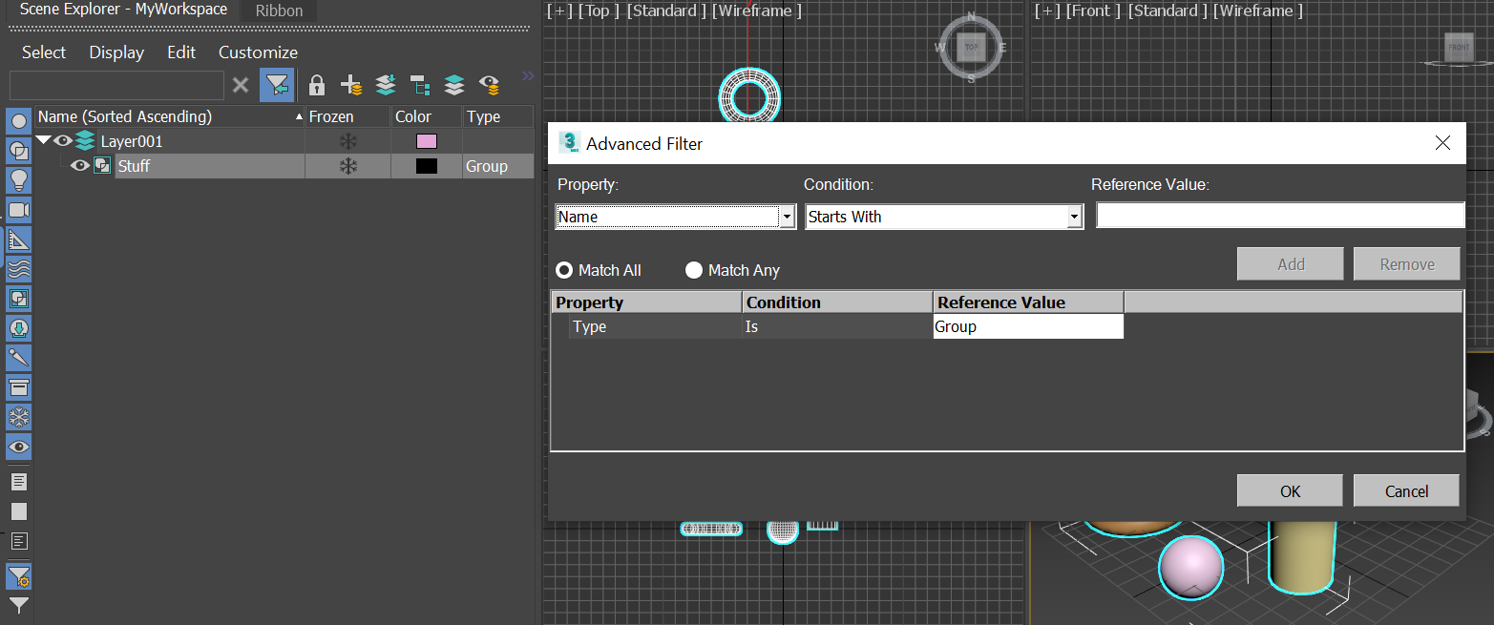Open the Customize menu in Scene Explorer

(258, 52)
